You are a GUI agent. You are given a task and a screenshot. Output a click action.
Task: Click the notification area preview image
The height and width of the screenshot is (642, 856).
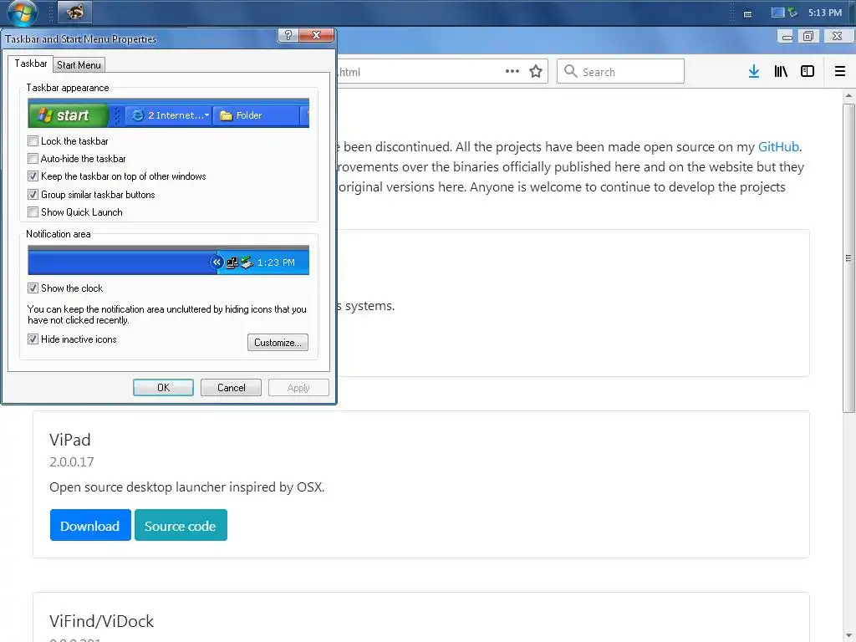pyautogui.click(x=168, y=261)
